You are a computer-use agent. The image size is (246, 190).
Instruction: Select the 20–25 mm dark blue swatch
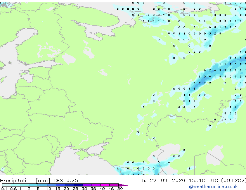(x=69, y=185)
